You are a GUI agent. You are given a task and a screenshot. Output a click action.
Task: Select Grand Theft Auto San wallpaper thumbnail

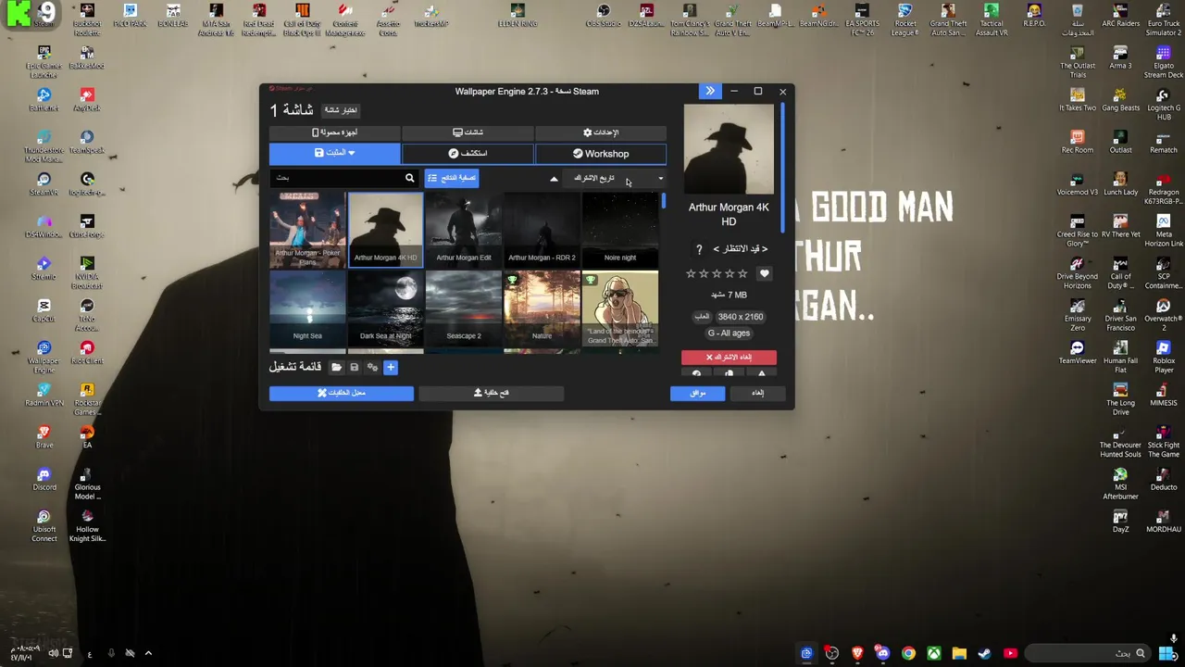click(620, 308)
